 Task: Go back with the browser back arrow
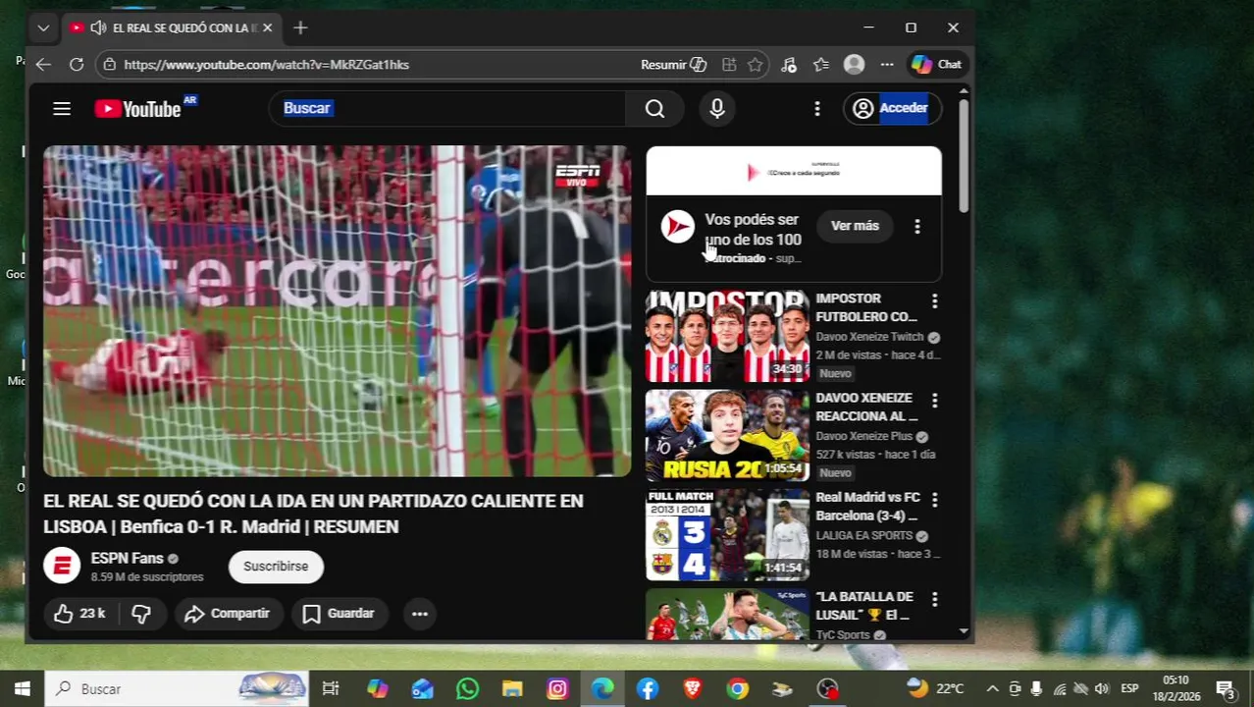43,65
